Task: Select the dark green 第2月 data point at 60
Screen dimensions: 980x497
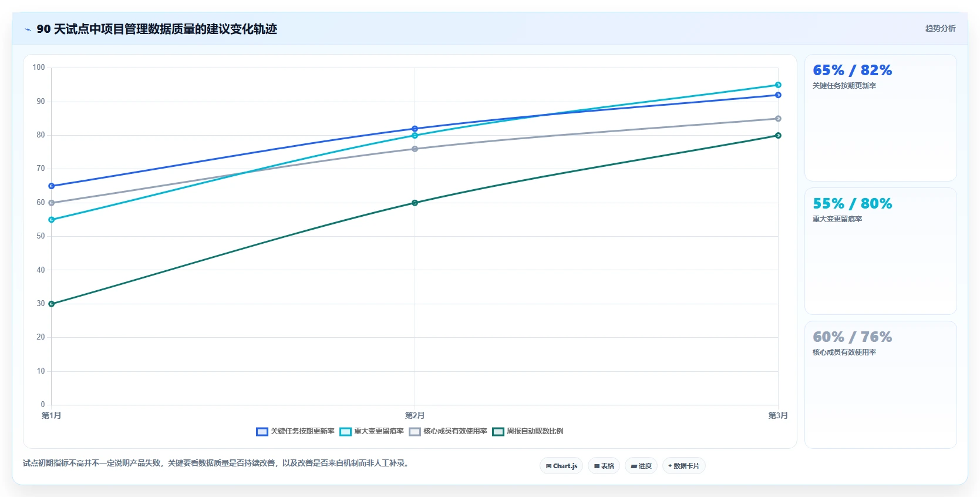Action: coord(415,203)
